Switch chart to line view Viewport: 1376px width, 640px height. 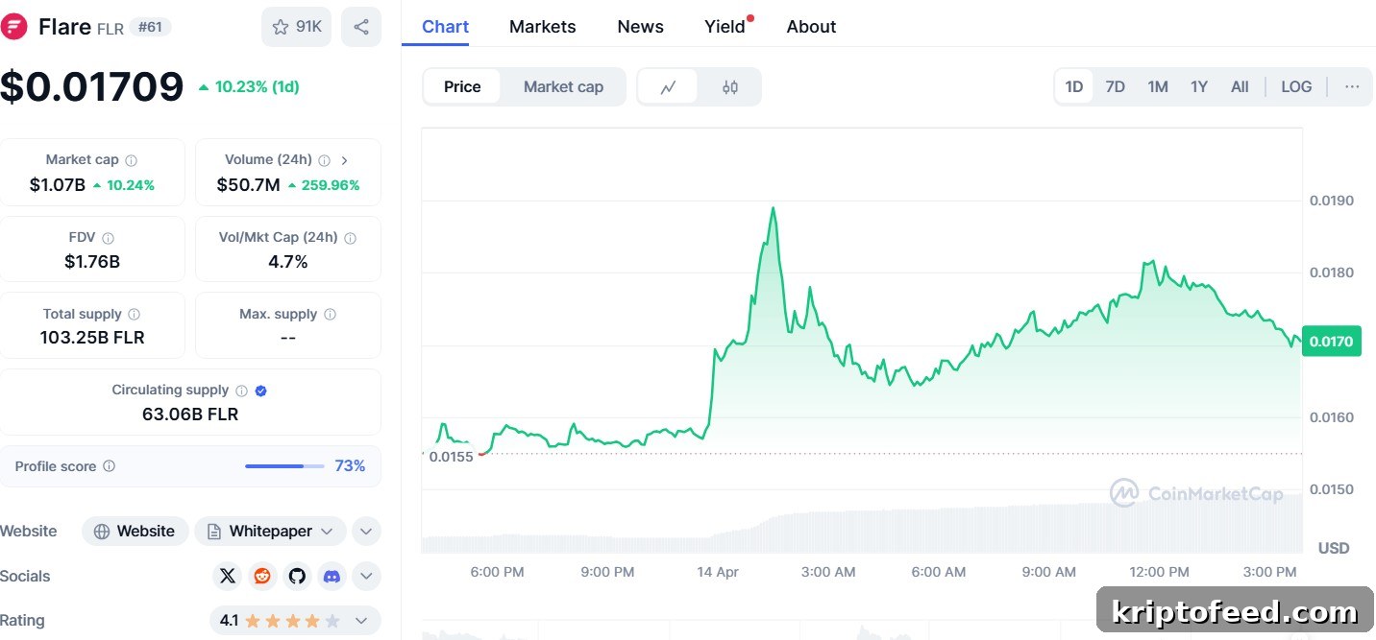coord(669,87)
